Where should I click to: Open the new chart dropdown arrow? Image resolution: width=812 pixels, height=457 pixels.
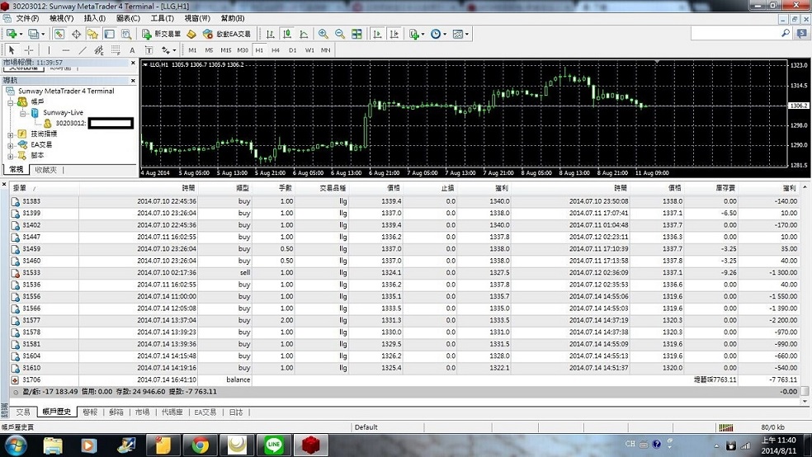pos(21,34)
